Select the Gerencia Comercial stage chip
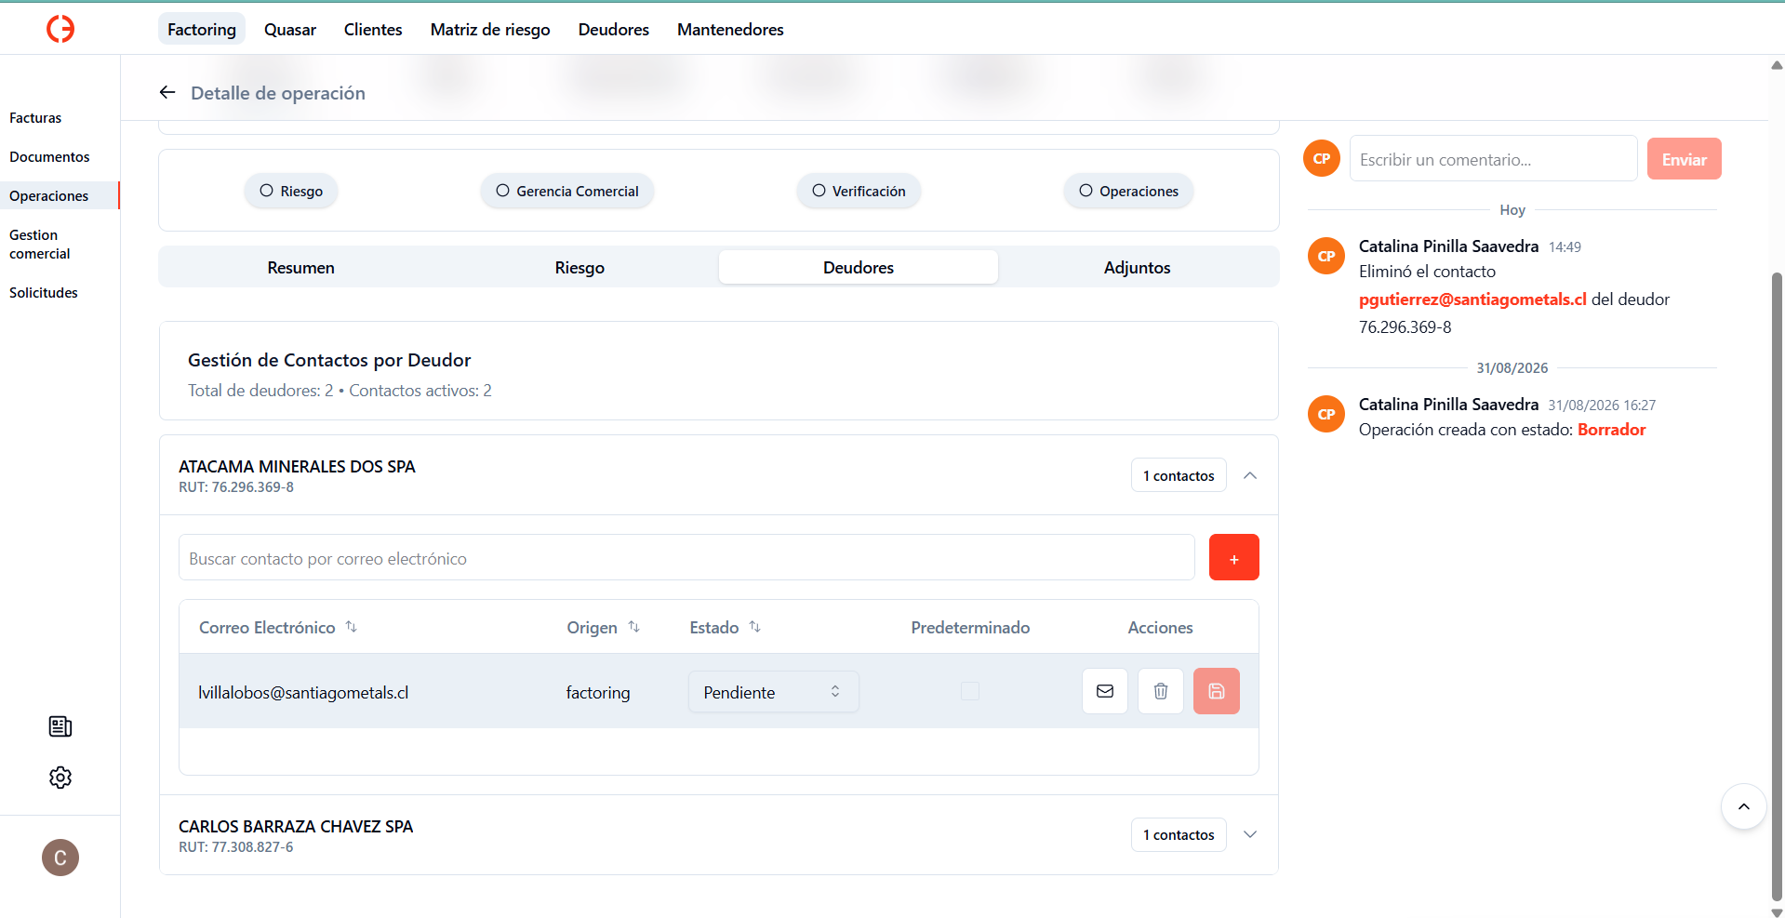The width and height of the screenshot is (1785, 918). [567, 191]
